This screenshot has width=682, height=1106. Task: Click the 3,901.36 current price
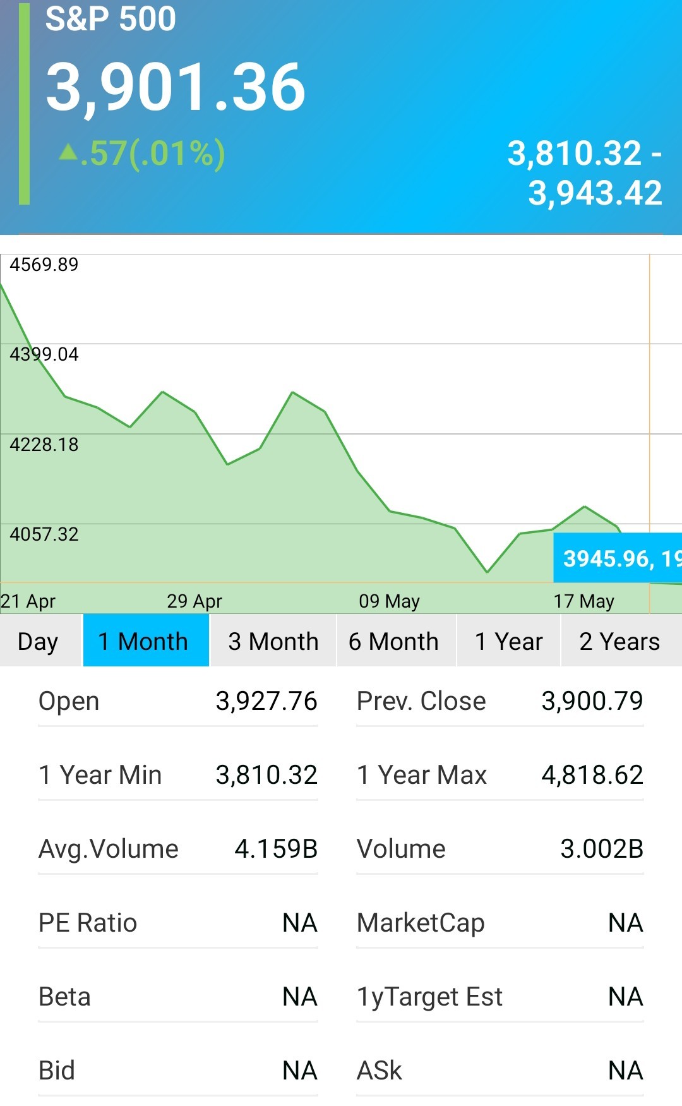click(x=176, y=87)
